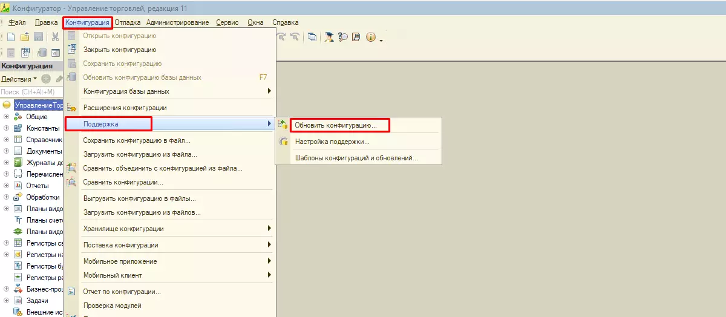Open Конфигурация базы данных submenu
Image resolution: width=726 pixels, height=317 pixels.
coord(169,91)
